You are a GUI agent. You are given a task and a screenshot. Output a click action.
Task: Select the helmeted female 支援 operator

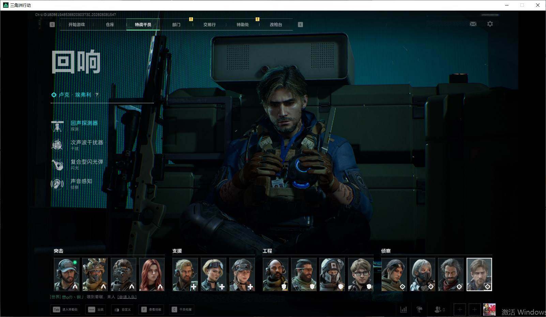click(242, 274)
